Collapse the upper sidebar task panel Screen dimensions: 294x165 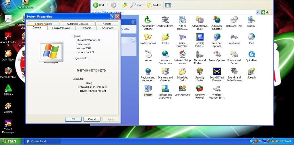click(x=133, y=22)
